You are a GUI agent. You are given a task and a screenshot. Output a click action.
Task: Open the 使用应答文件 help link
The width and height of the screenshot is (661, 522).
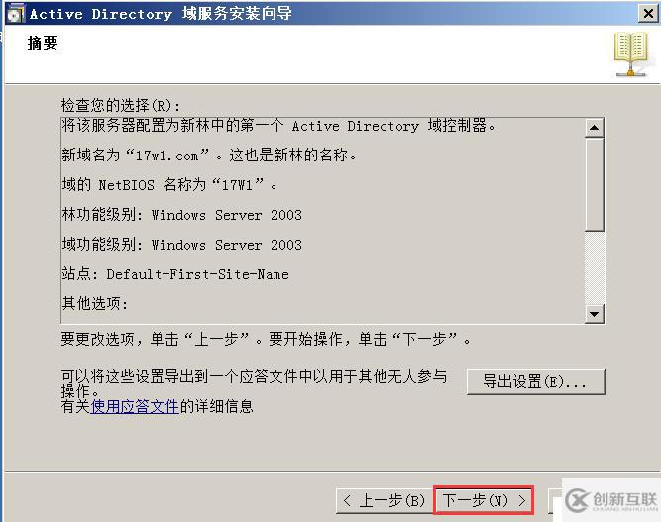[x=135, y=406]
